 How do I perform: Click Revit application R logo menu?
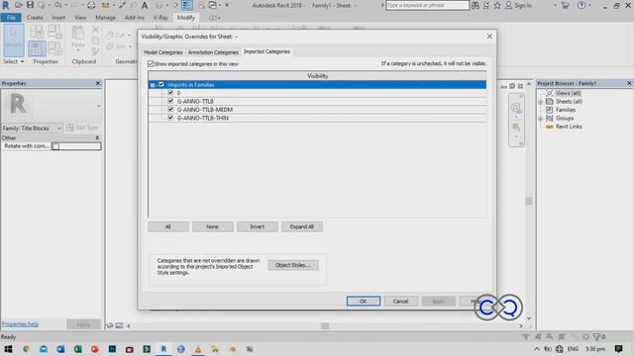(x=6, y=5)
